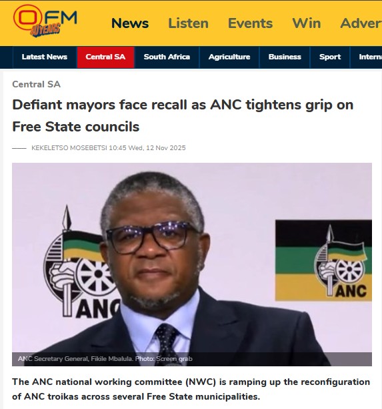Click the article intro paragraph

coord(191,389)
